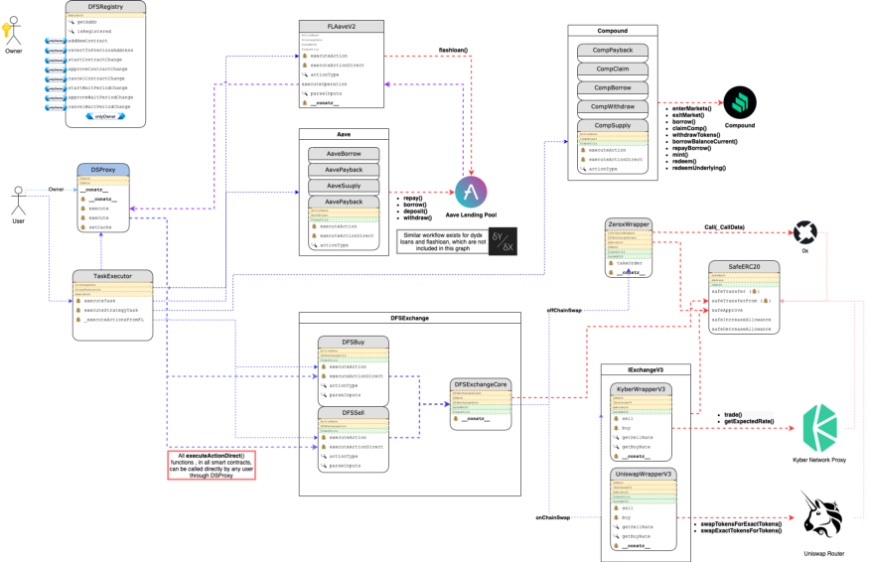Click the flashloan() arrow label
Image resolution: width=869 pixels, height=562 pixels.
(x=453, y=50)
